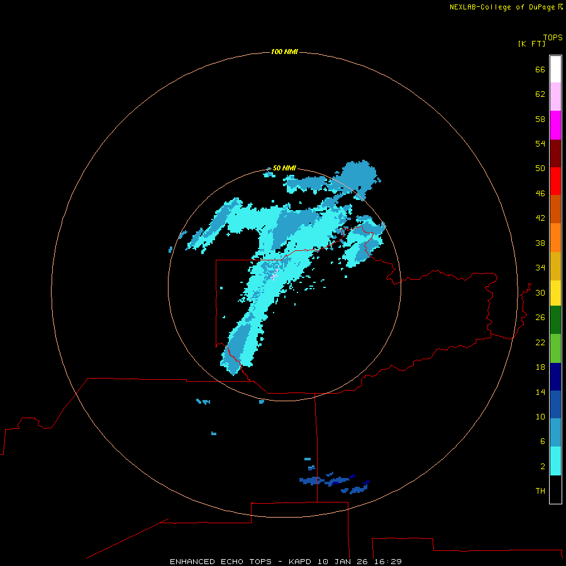Click the yellow legend swatch
The image size is (566, 566).
(555, 293)
